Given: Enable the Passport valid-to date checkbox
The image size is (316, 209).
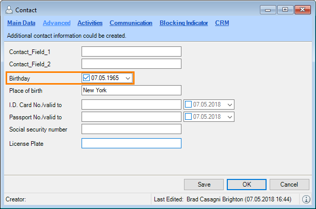Looking at the screenshot, I should pyautogui.click(x=189, y=117).
